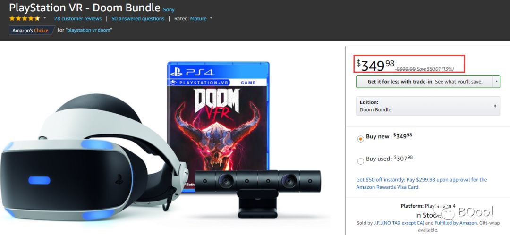Click the "playstation vr doom" search term link
This screenshot has width=510, height=235.
tap(90, 30)
